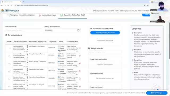The width and height of the screenshot is (170, 96).
Task: Click CAP Prepared By search field
Action: (x=24, y=30)
